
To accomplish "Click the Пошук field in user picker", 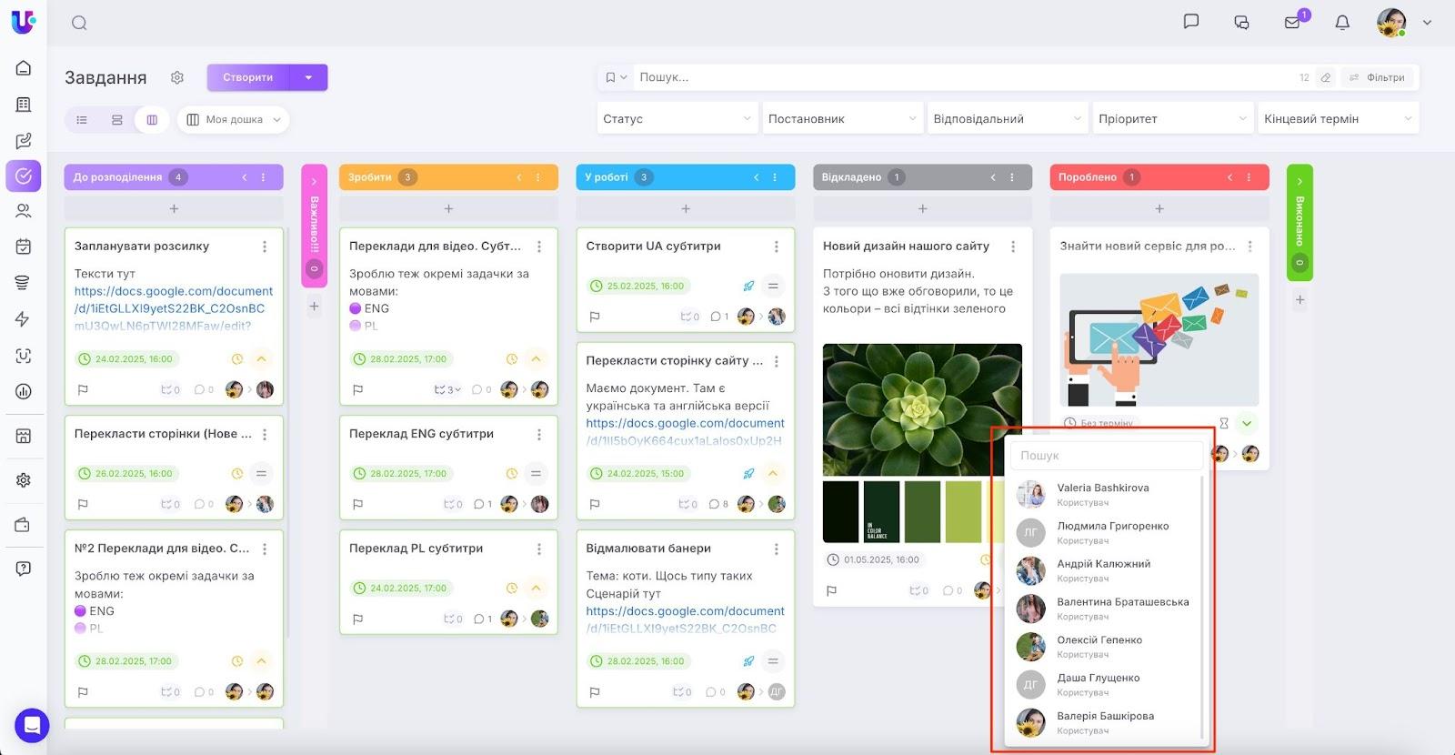I will click(1107, 456).
